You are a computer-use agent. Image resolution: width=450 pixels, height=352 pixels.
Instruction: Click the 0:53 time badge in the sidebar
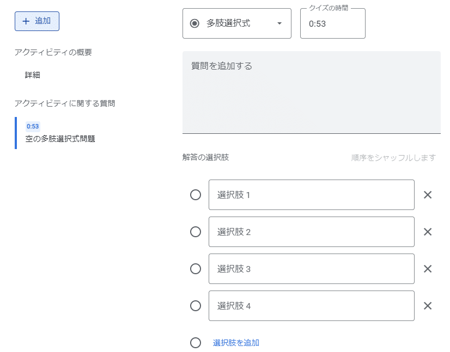click(33, 126)
